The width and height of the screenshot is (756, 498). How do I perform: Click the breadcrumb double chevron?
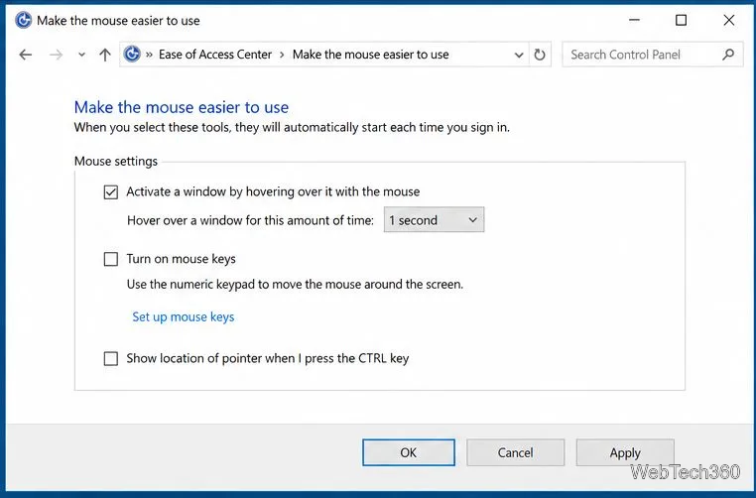click(149, 55)
